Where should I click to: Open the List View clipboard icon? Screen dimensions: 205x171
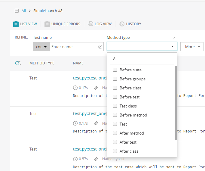tap(16, 24)
